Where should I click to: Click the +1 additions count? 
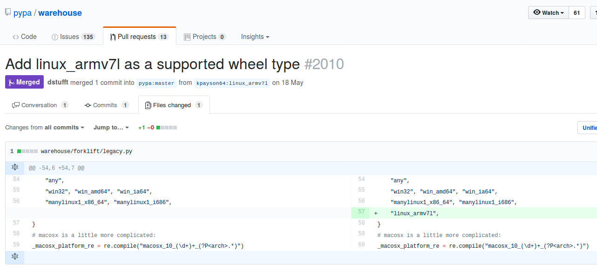(141, 128)
